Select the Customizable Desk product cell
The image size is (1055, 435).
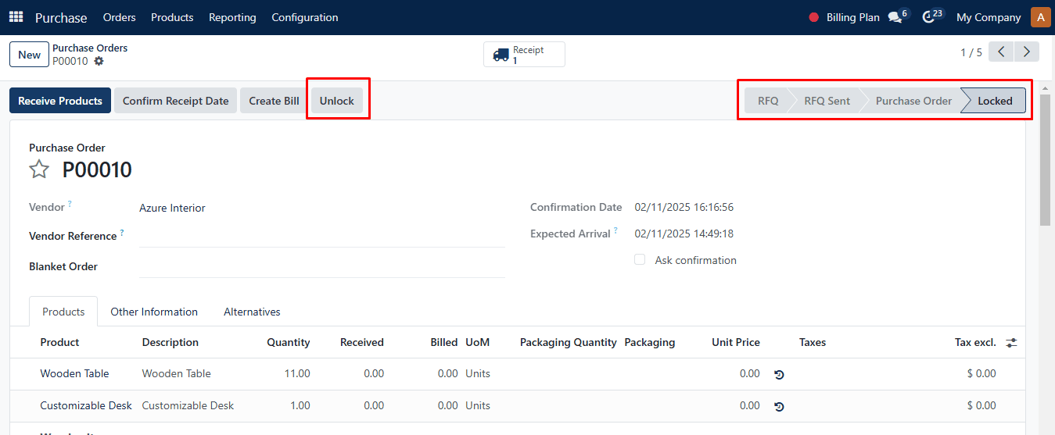86,406
